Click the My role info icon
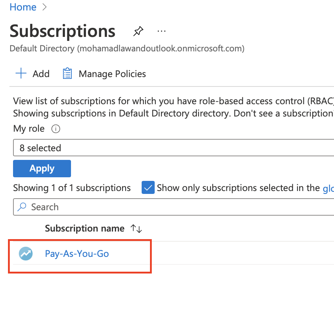The height and width of the screenshot is (335, 334). 55,129
